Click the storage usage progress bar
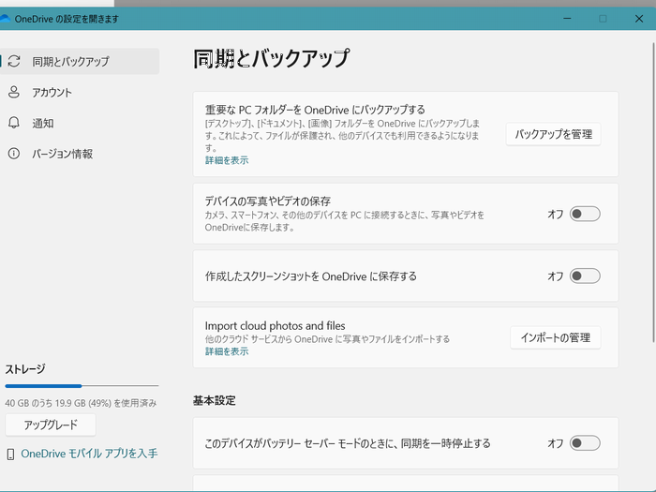 pos(82,385)
